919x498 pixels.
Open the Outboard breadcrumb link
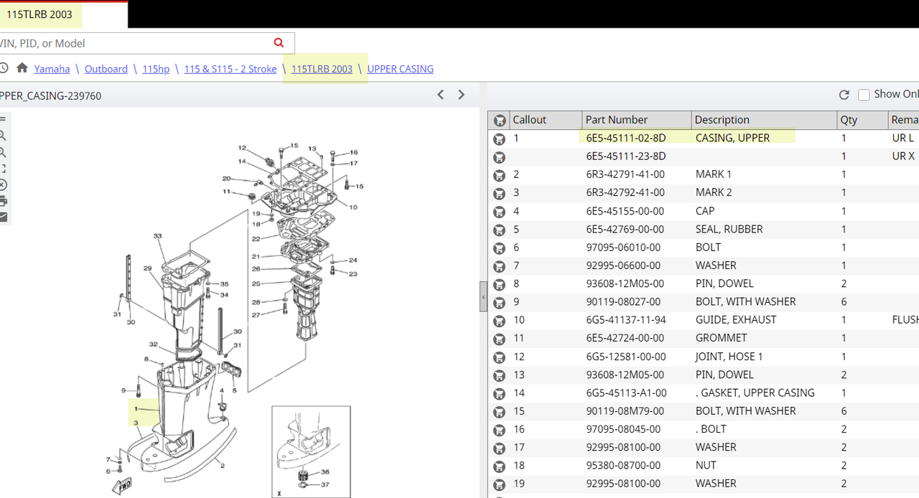coord(106,69)
